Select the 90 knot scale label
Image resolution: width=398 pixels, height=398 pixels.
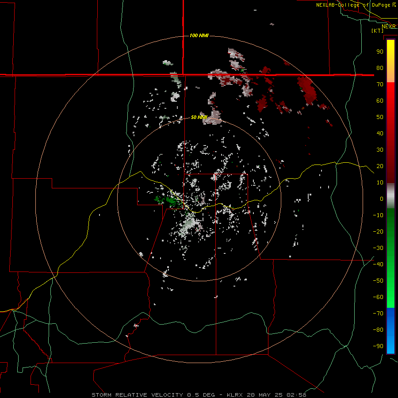(380, 52)
